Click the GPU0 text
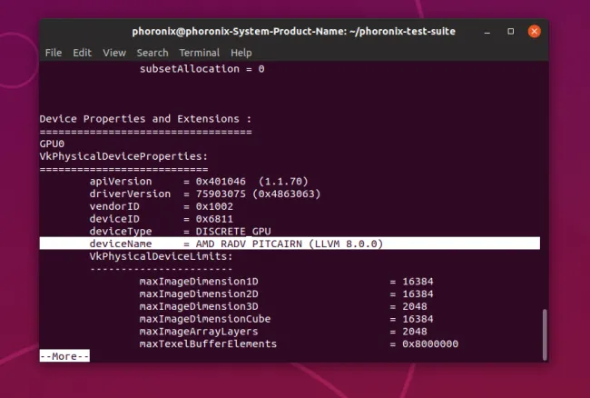Screen dimensions: 590x398 pos(52,144)
